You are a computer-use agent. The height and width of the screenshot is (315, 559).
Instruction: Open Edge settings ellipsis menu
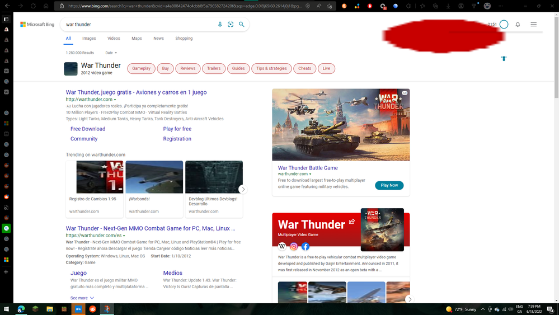tap(501, 6)
